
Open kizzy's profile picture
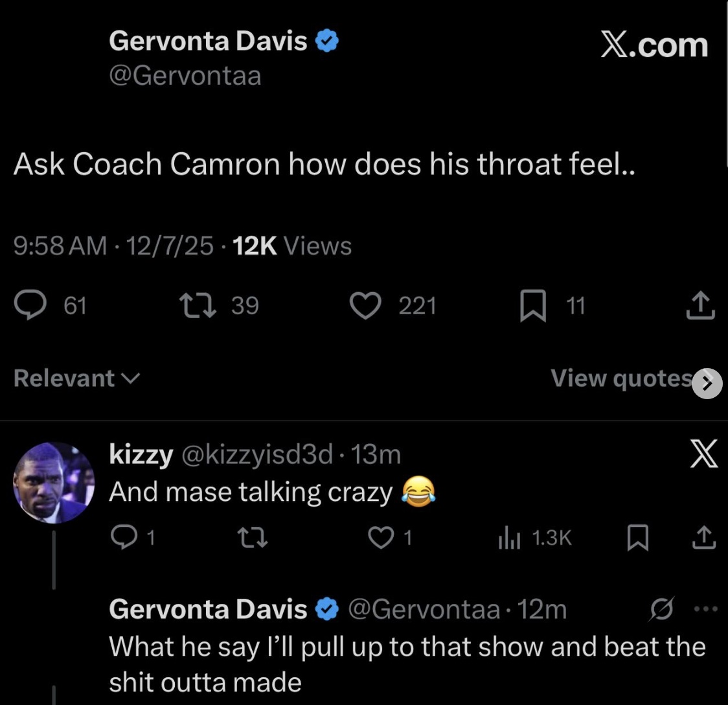coord(54,483)
